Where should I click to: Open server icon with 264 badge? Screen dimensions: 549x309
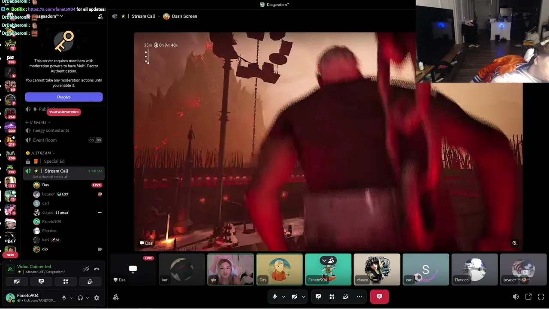(10, 113)
